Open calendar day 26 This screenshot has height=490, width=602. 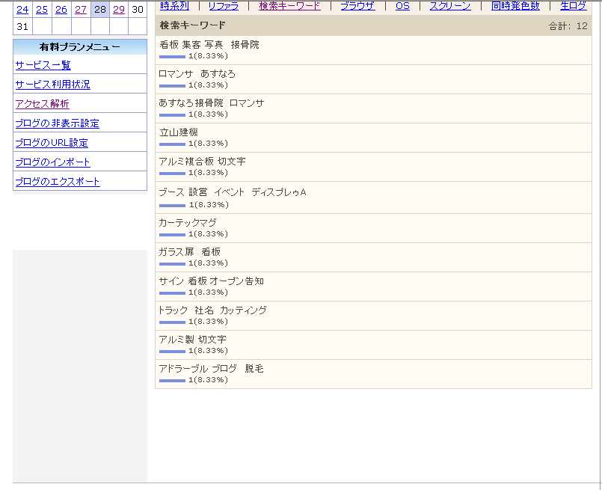pos(61,10)
